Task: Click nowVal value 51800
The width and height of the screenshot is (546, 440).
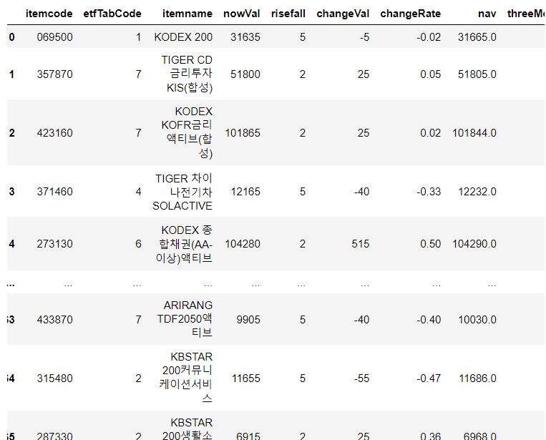Action: (245, 74)
